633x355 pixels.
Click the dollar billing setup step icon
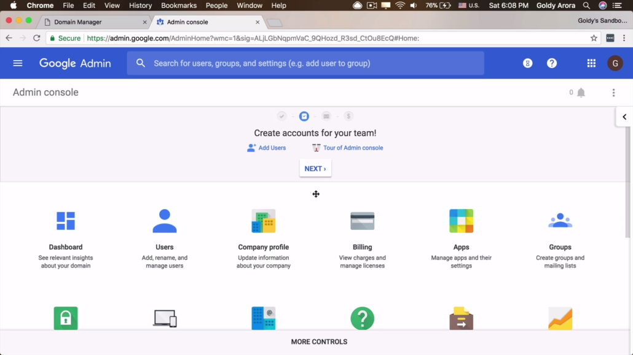pyautogui.click(x=348, y=116)
